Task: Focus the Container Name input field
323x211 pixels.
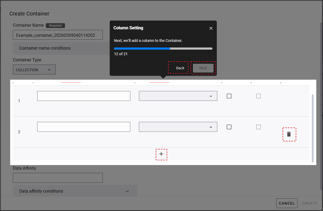Action: point(58,35)
